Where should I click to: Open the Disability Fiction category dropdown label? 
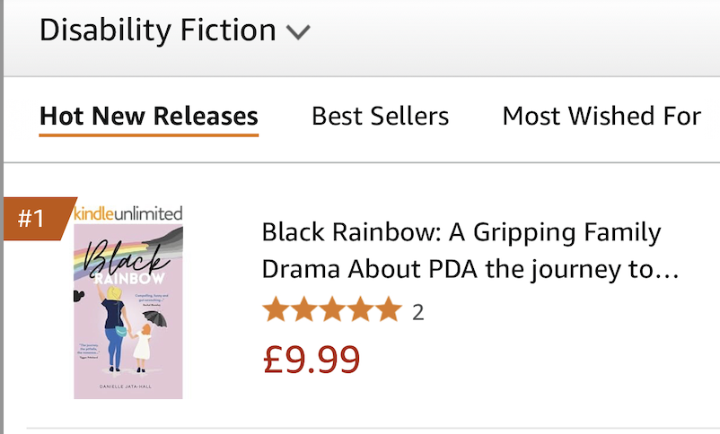(157, 30)
